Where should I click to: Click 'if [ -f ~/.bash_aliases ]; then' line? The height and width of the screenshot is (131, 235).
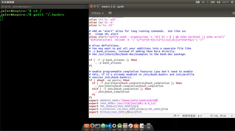(x=113, y=60)
